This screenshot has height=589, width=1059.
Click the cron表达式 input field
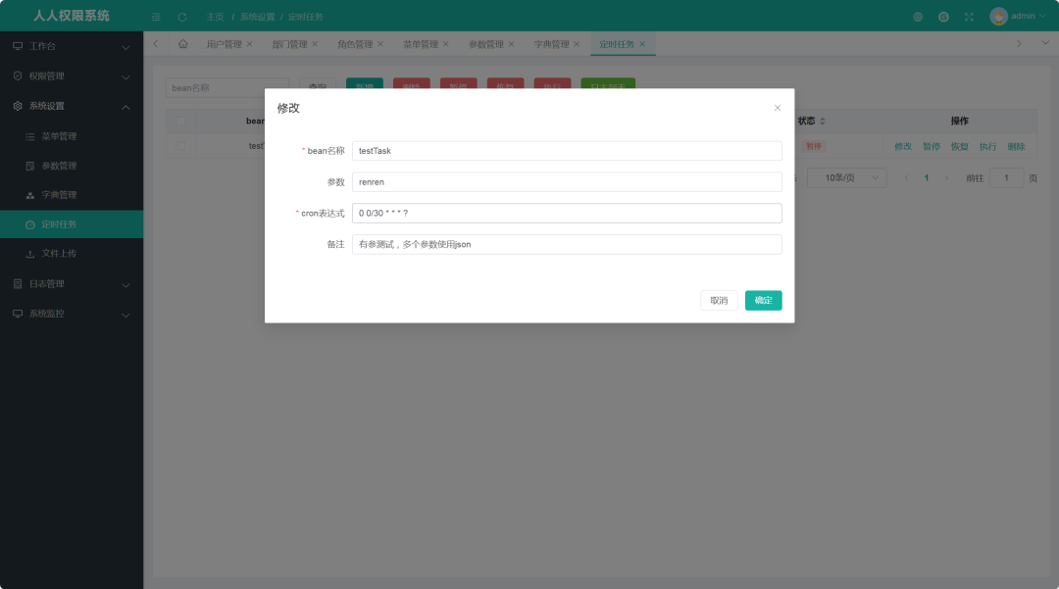(566, 213)
